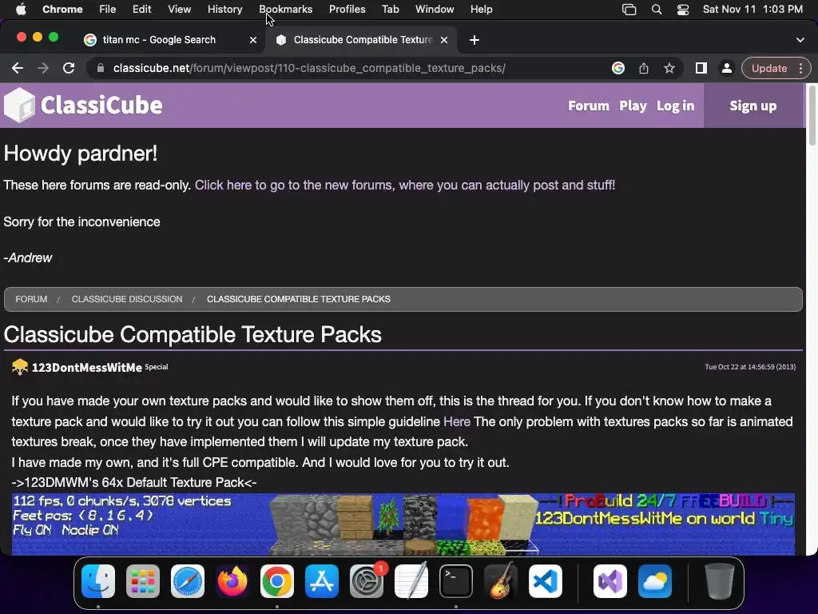Click the texture pack screenshot image
The height and width of the screenshot is (614, 818).
pos(403,524)
